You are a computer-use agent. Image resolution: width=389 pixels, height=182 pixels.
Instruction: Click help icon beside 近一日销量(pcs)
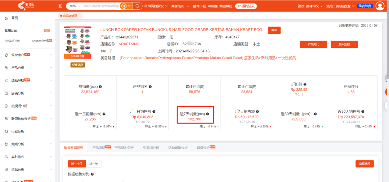(104, 114)
